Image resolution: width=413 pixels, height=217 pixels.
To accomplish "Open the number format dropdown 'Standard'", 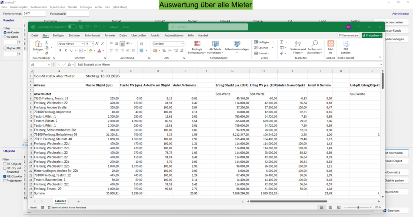I will tap(182, 44).
